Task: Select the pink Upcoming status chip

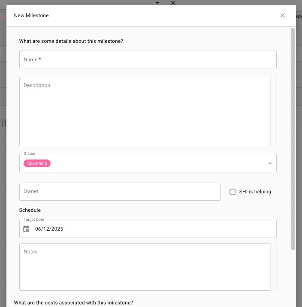Action: [37, 163]
